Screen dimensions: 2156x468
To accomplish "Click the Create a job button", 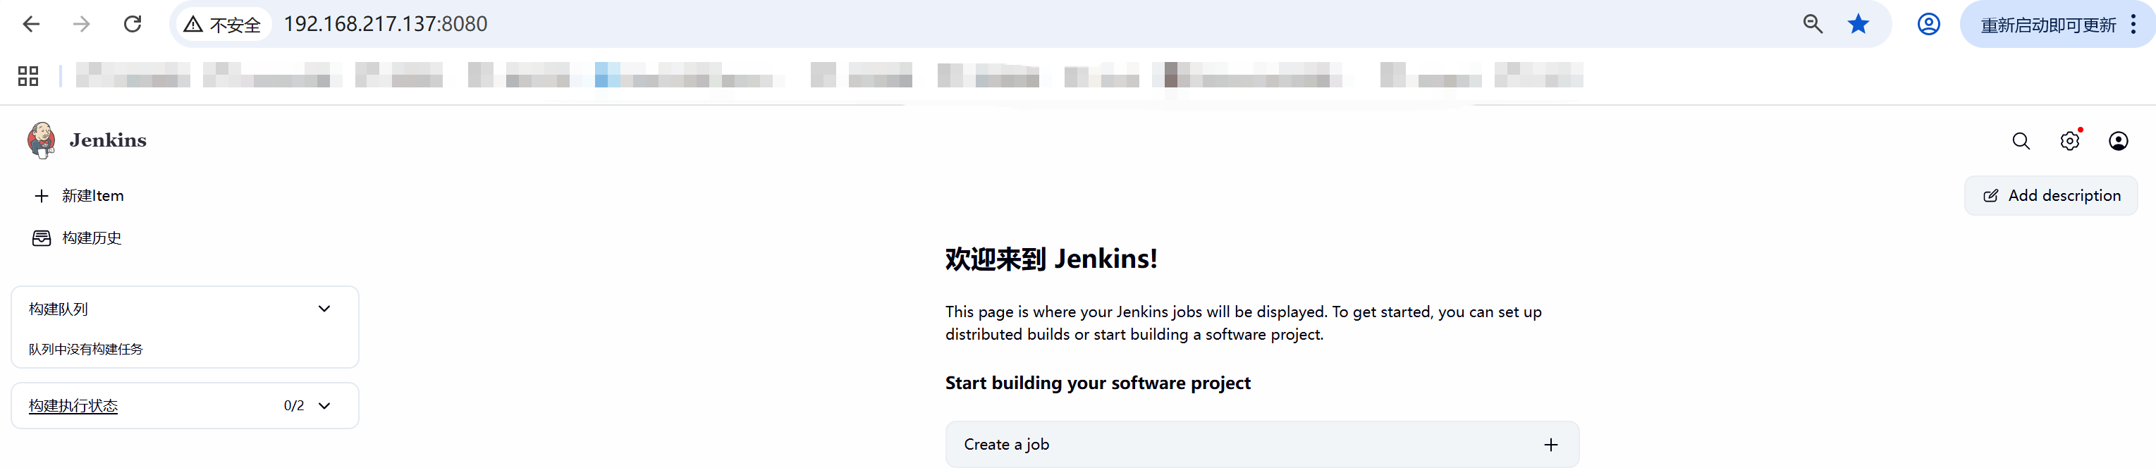I will click(1262, 445).
